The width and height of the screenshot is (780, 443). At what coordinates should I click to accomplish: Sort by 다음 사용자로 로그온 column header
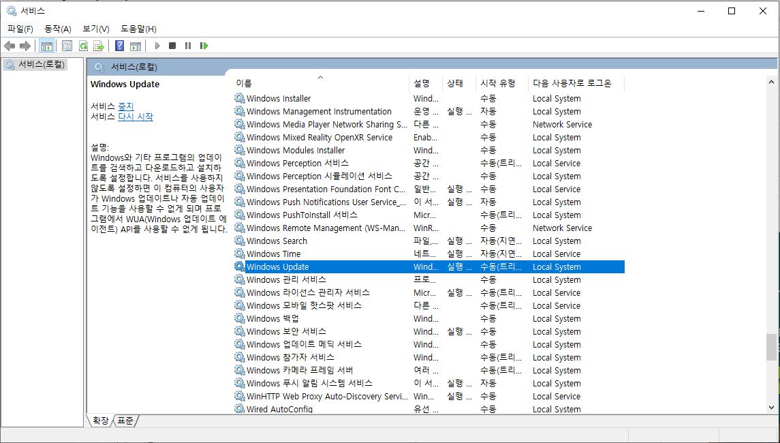pyautogui.click(x=576, y=83)
